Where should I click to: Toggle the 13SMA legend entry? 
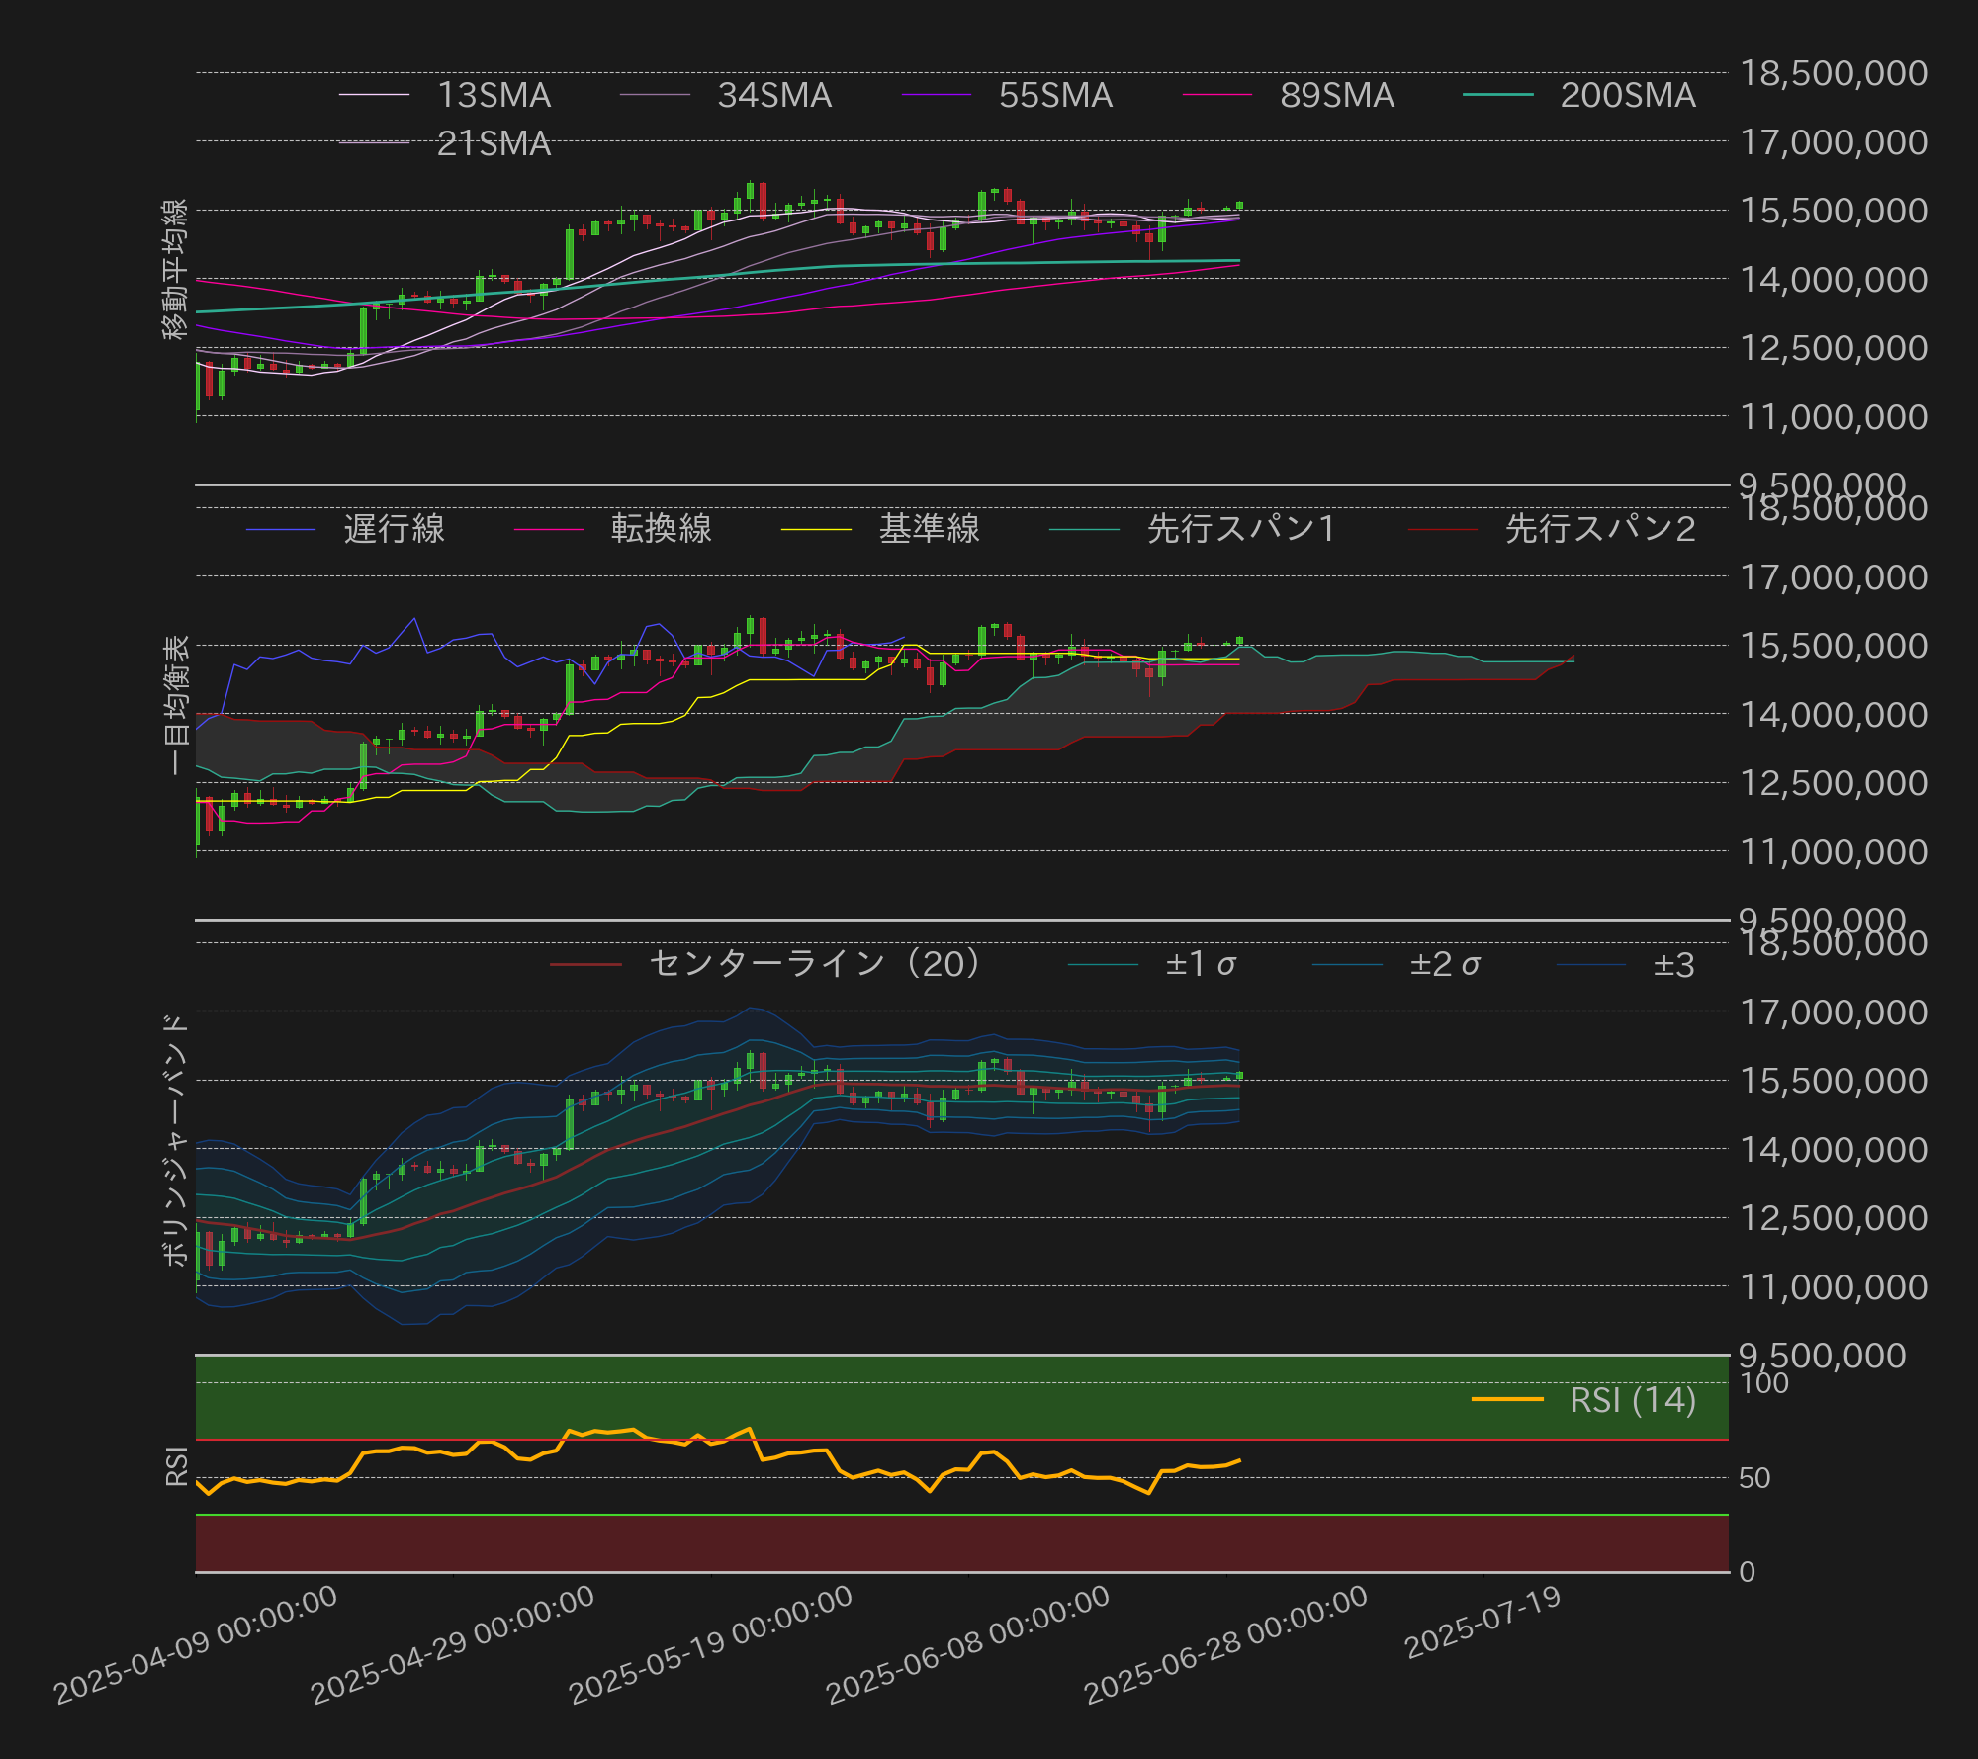(x=493, y=96)
